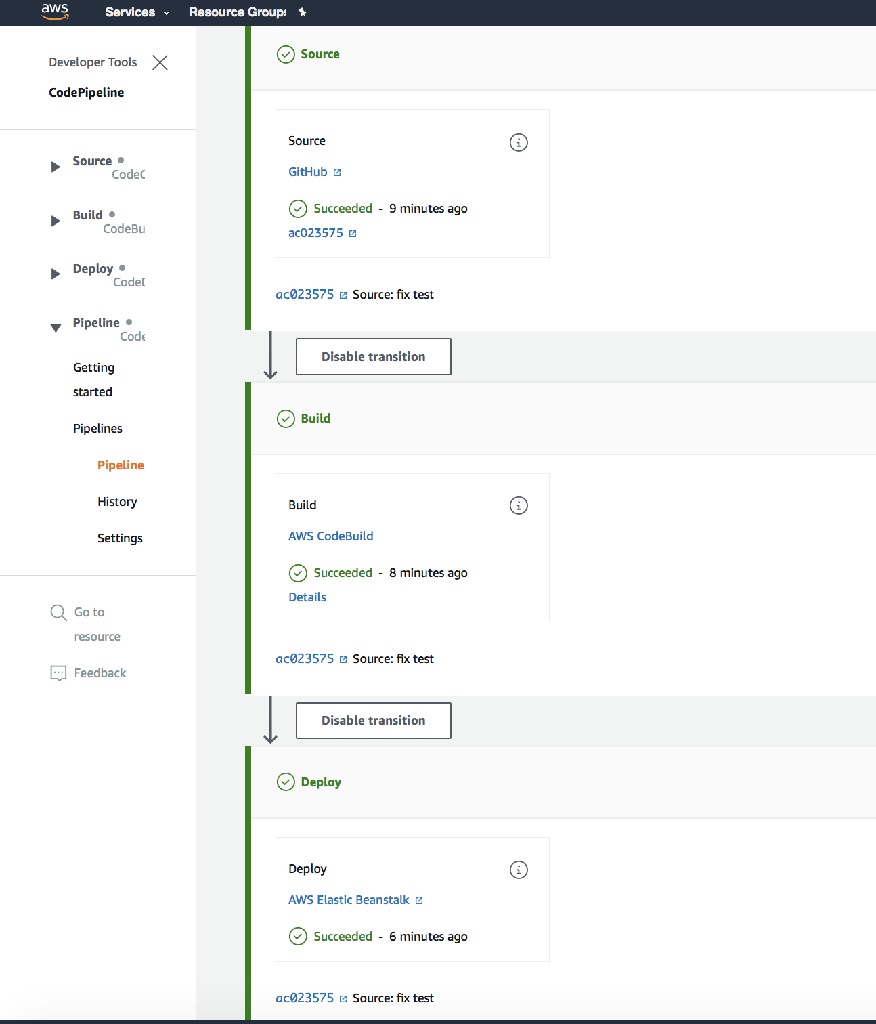
Task: Select the highlighted Pipeline nav item
Action: click(x=121, y=465)
